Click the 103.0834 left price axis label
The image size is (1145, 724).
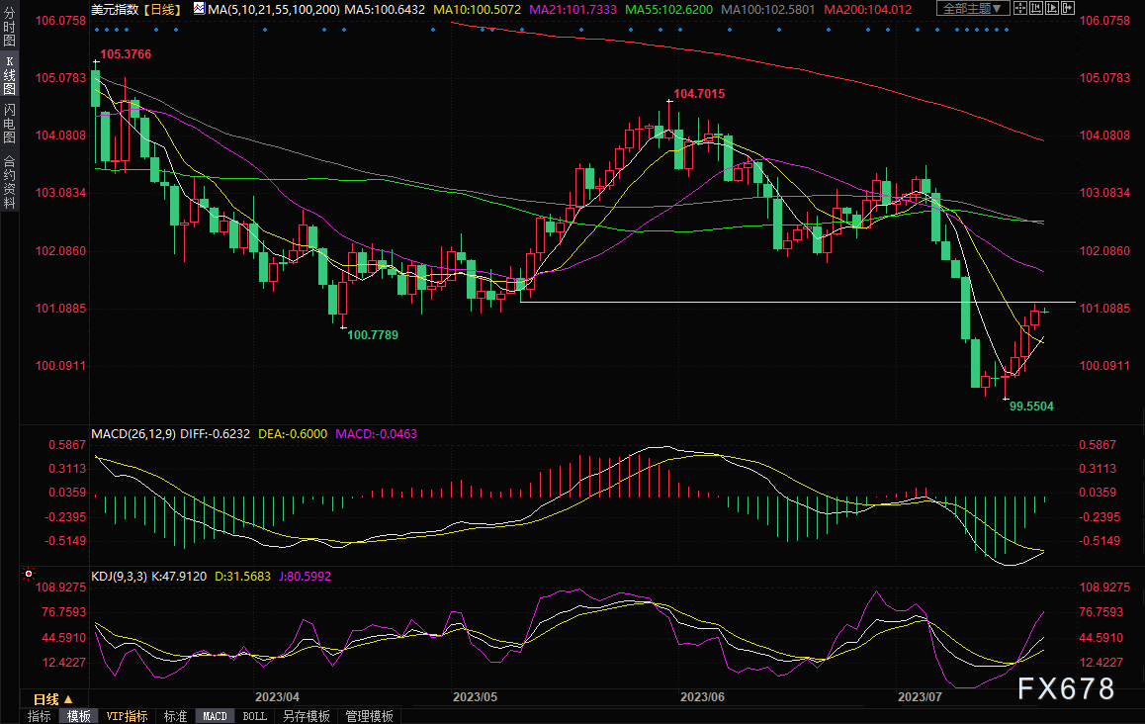60,192
